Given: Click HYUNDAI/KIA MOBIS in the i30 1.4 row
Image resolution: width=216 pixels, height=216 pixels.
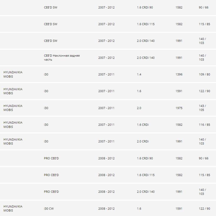Looking at the screenshot, I should pos(13,74).
